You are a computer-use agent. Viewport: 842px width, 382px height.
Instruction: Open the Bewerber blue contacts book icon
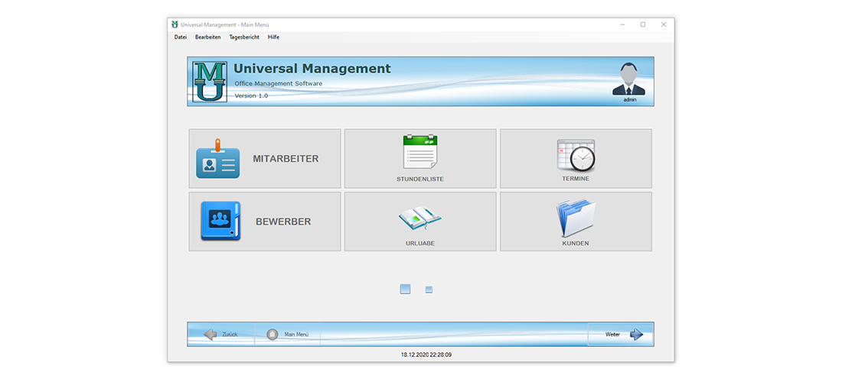click(220, 222)
